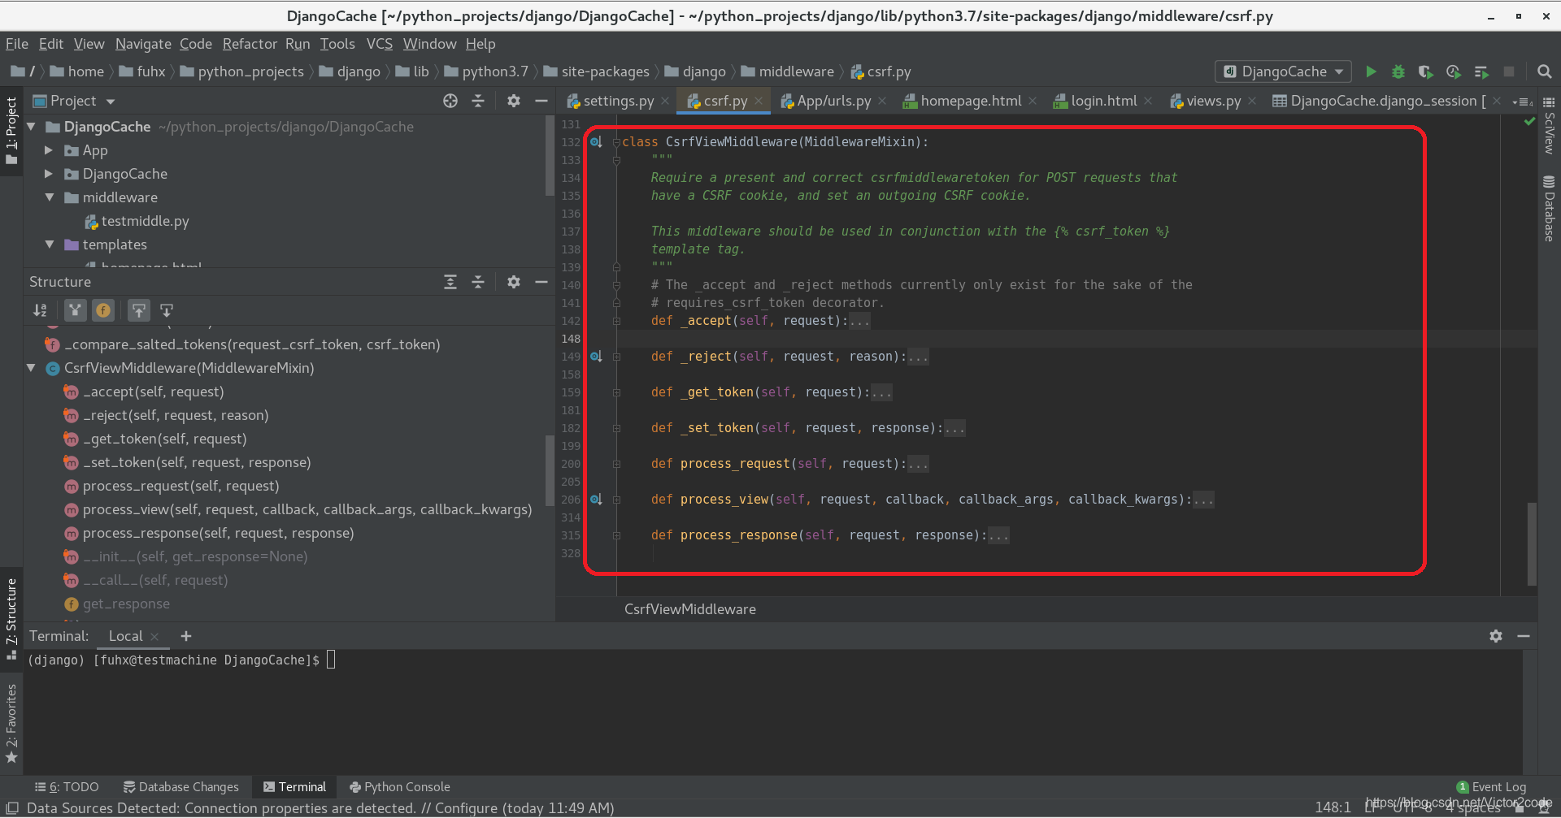The height and width of the screenshot is (818, 1561).
Task: Open terminal settings gear
Action: pos(1496,636)
